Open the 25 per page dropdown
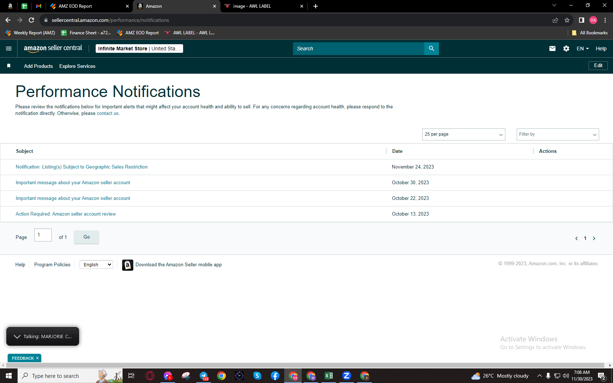 tap(463, 134)
